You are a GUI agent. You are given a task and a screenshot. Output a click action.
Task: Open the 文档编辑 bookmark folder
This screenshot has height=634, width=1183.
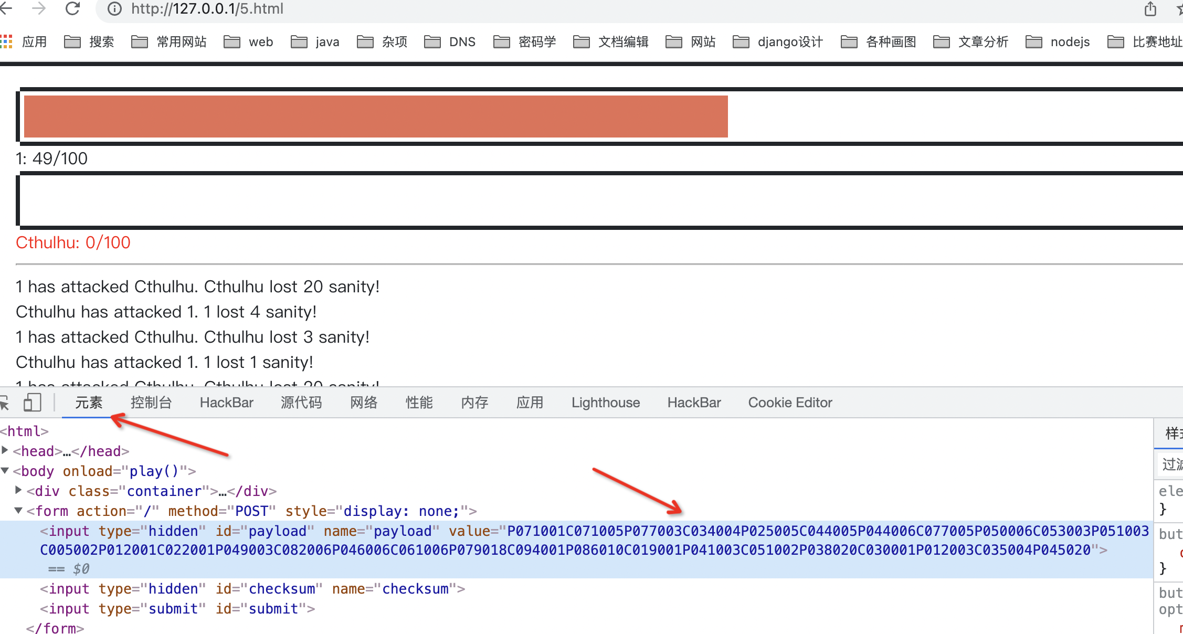[x=611, y=41]
